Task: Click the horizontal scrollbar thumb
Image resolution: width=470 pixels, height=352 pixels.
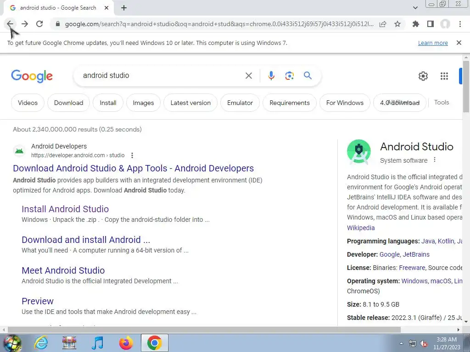Action: (204, 330)
